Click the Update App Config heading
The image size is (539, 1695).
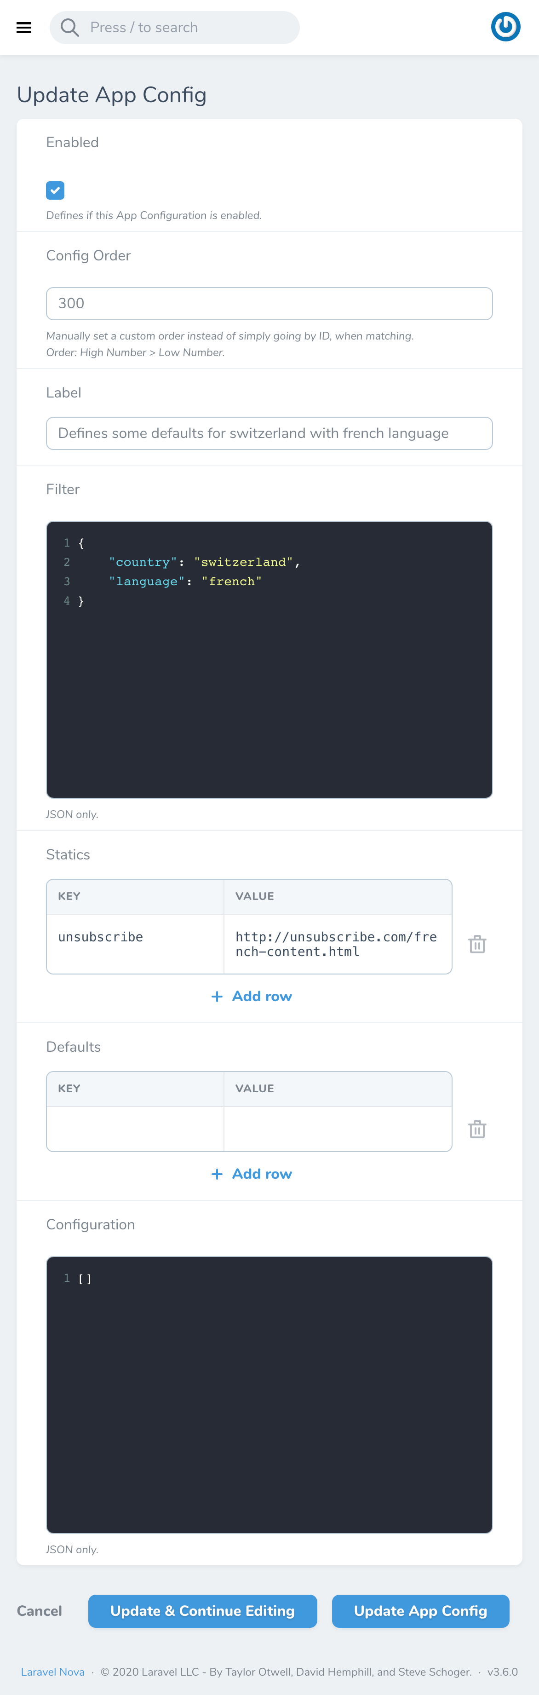click(112, 95)
